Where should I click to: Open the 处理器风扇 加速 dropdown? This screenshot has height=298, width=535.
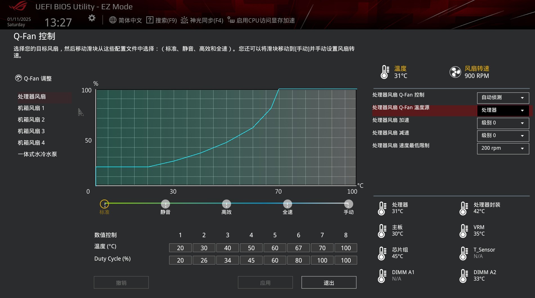(503, 123)
